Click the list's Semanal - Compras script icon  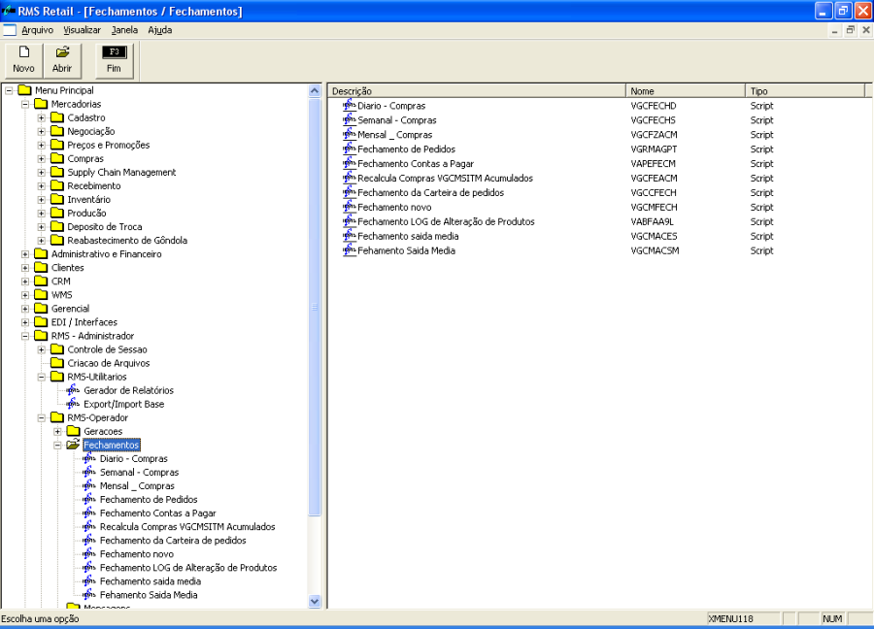(x=350, y=119)
